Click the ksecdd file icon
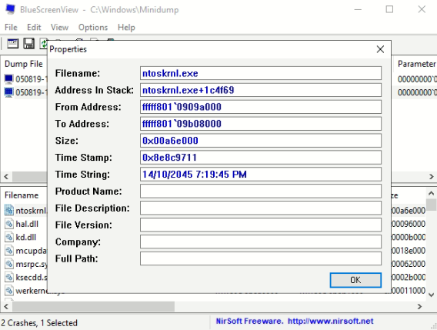Viewport: 437px width, 330px height. 9,277
